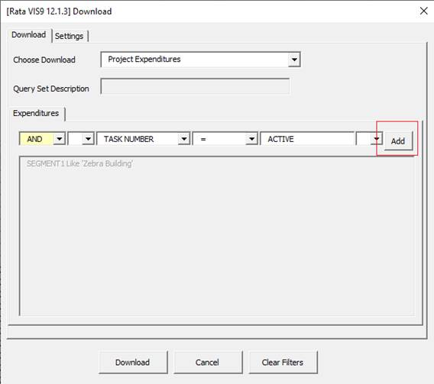Select the Expenditures tab
Screen dimensions: 434x384
pos(36,113)
